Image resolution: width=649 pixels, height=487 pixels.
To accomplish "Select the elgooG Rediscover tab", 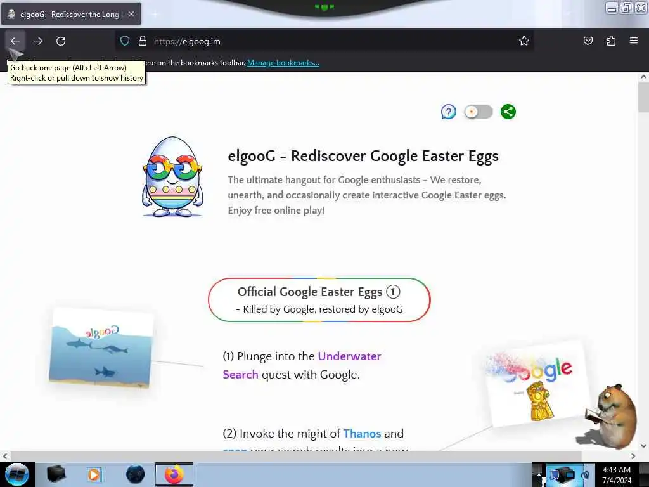I will click(71, 14).
